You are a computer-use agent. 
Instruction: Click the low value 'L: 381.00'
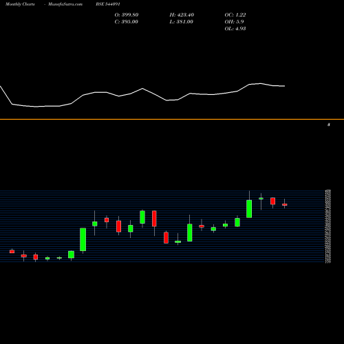pos(182,22)
